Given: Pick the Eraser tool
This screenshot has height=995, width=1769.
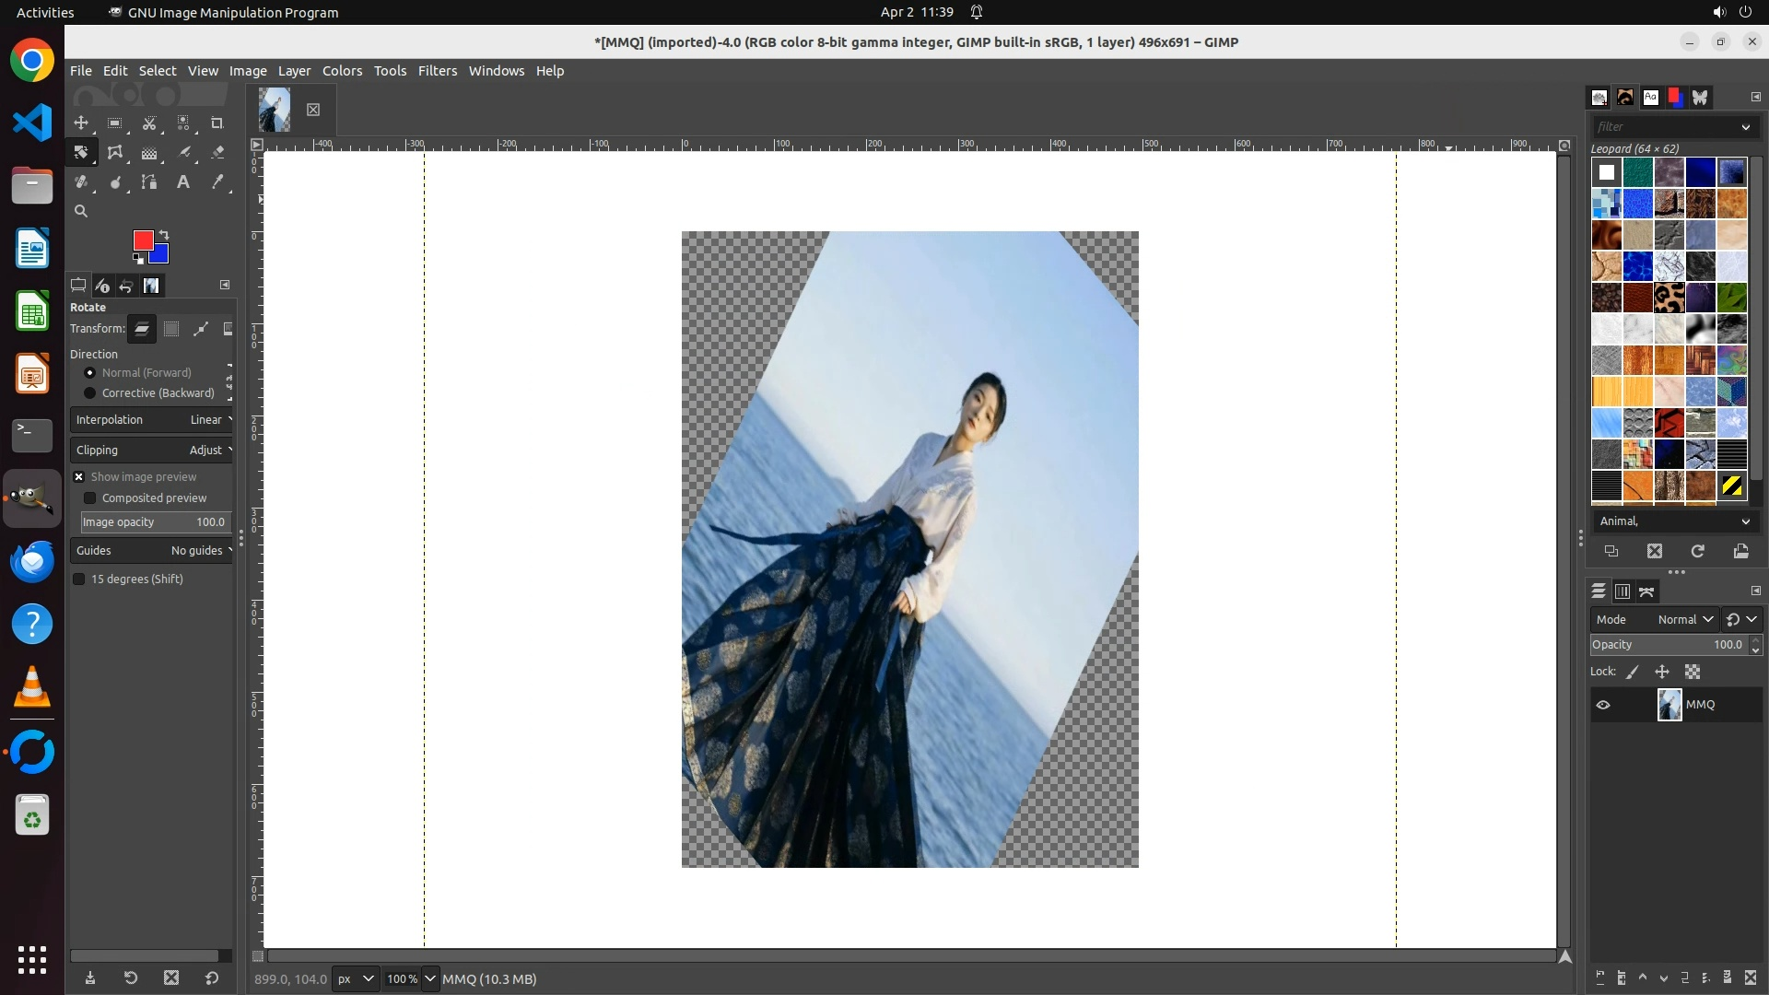Looking at the screenshot, I should pos(217,153).
